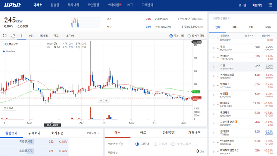
Task: Click the help icon beside 주문구분
Action: [x=121, y=143]
